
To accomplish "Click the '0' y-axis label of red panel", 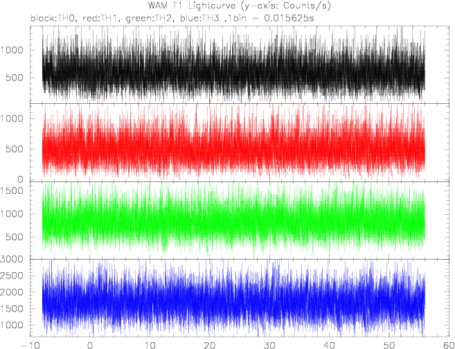I will pyautogui.click(x=20, y=179).
